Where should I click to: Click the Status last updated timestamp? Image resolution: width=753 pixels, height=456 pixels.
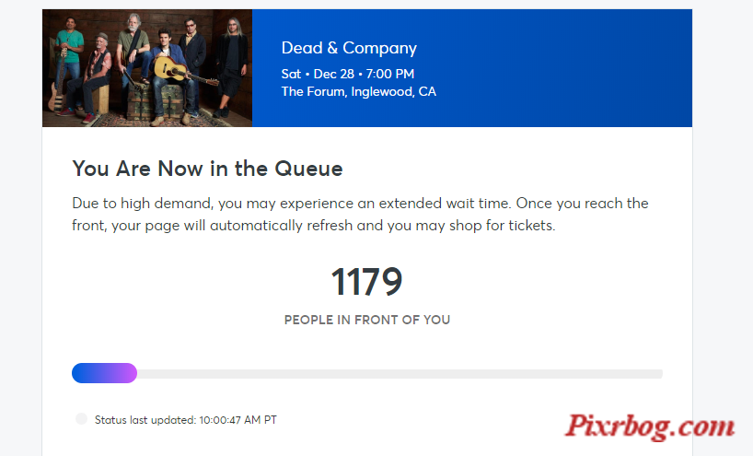tap(186, 420)
